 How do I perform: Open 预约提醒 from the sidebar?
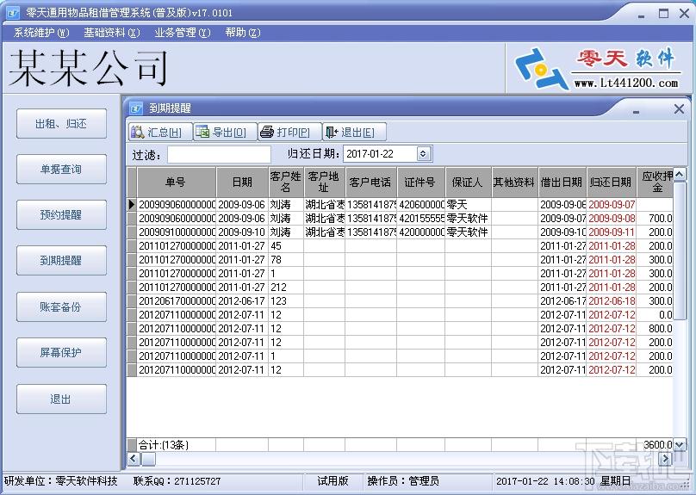point(61,215)
